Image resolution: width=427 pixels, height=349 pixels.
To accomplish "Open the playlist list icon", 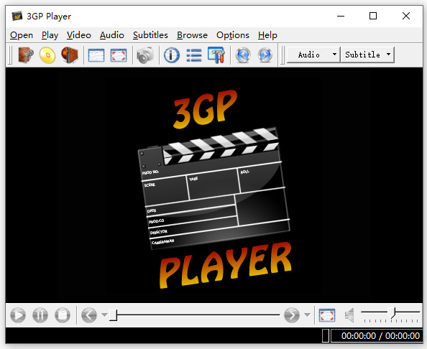I will click(194, 55).
